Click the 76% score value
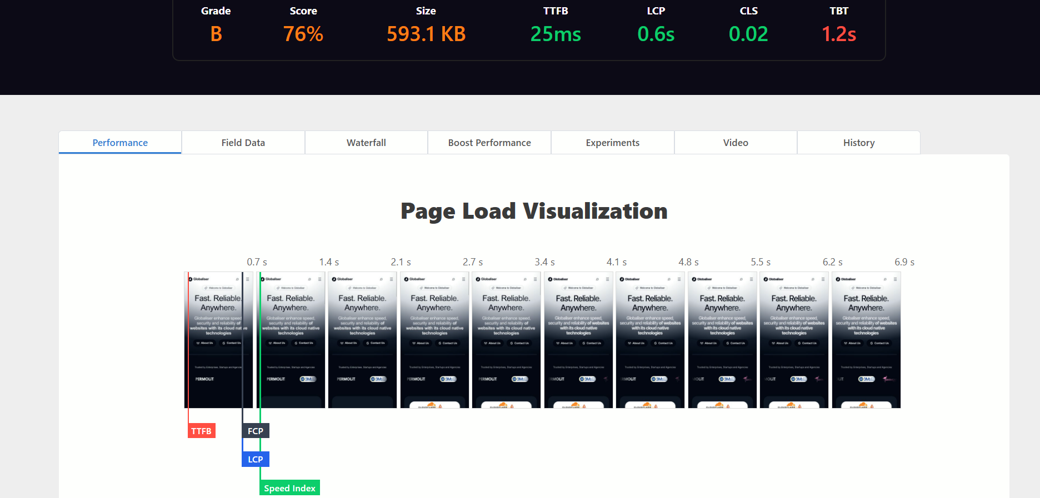1040x498 pixels. [x=303, y=34]
